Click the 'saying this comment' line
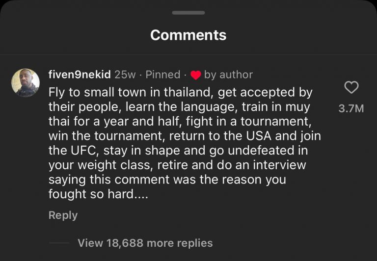Image resolution: width=377 pixels, height=261 pixels. point(167,179)
